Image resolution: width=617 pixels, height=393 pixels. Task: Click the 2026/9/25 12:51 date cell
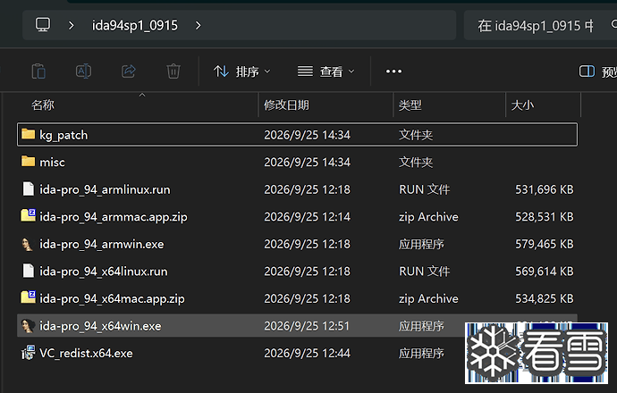pyautogui.click(x=307, y=326)
